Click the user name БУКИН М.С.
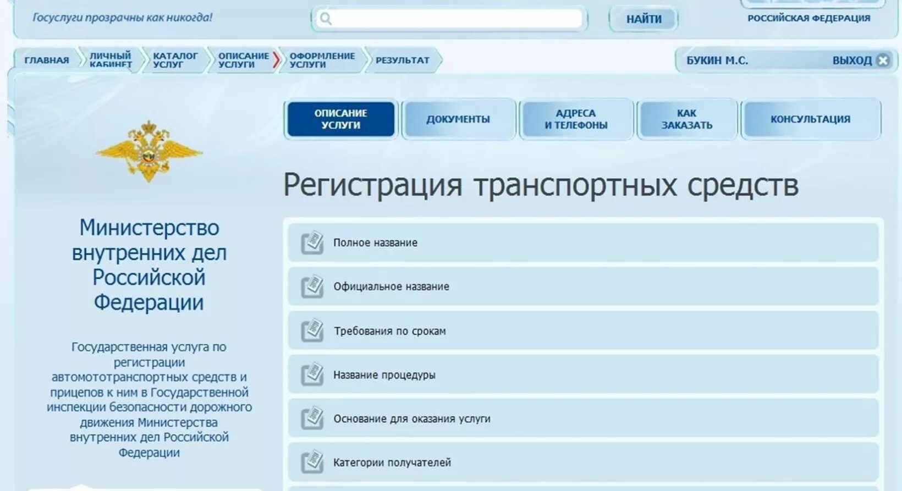 (717, 60)
